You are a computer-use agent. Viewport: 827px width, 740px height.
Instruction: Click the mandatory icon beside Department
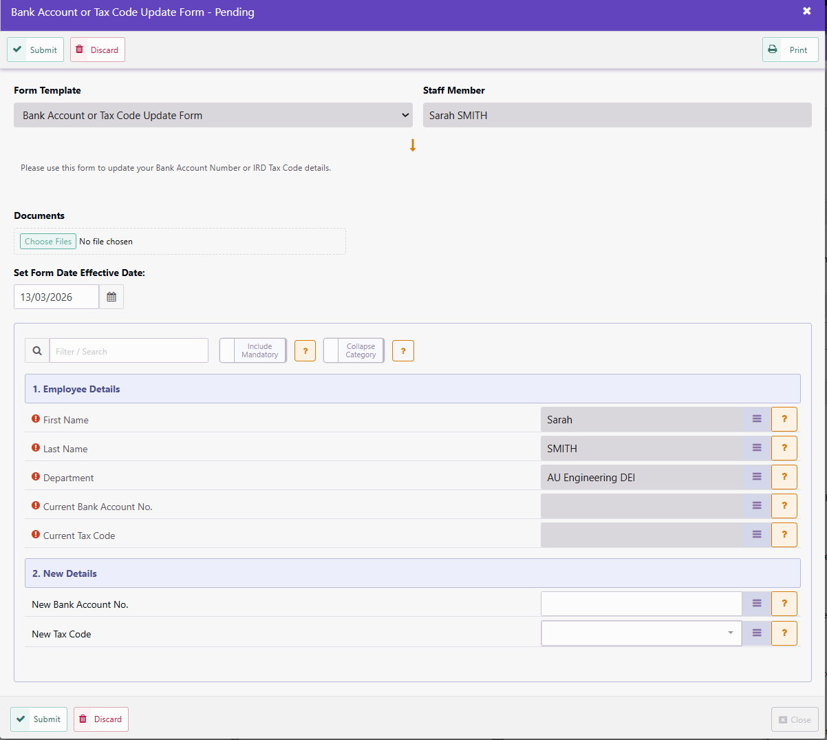(x=36, y=476)
